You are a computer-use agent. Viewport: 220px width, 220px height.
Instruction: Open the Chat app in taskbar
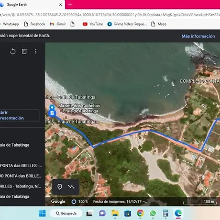102,213
